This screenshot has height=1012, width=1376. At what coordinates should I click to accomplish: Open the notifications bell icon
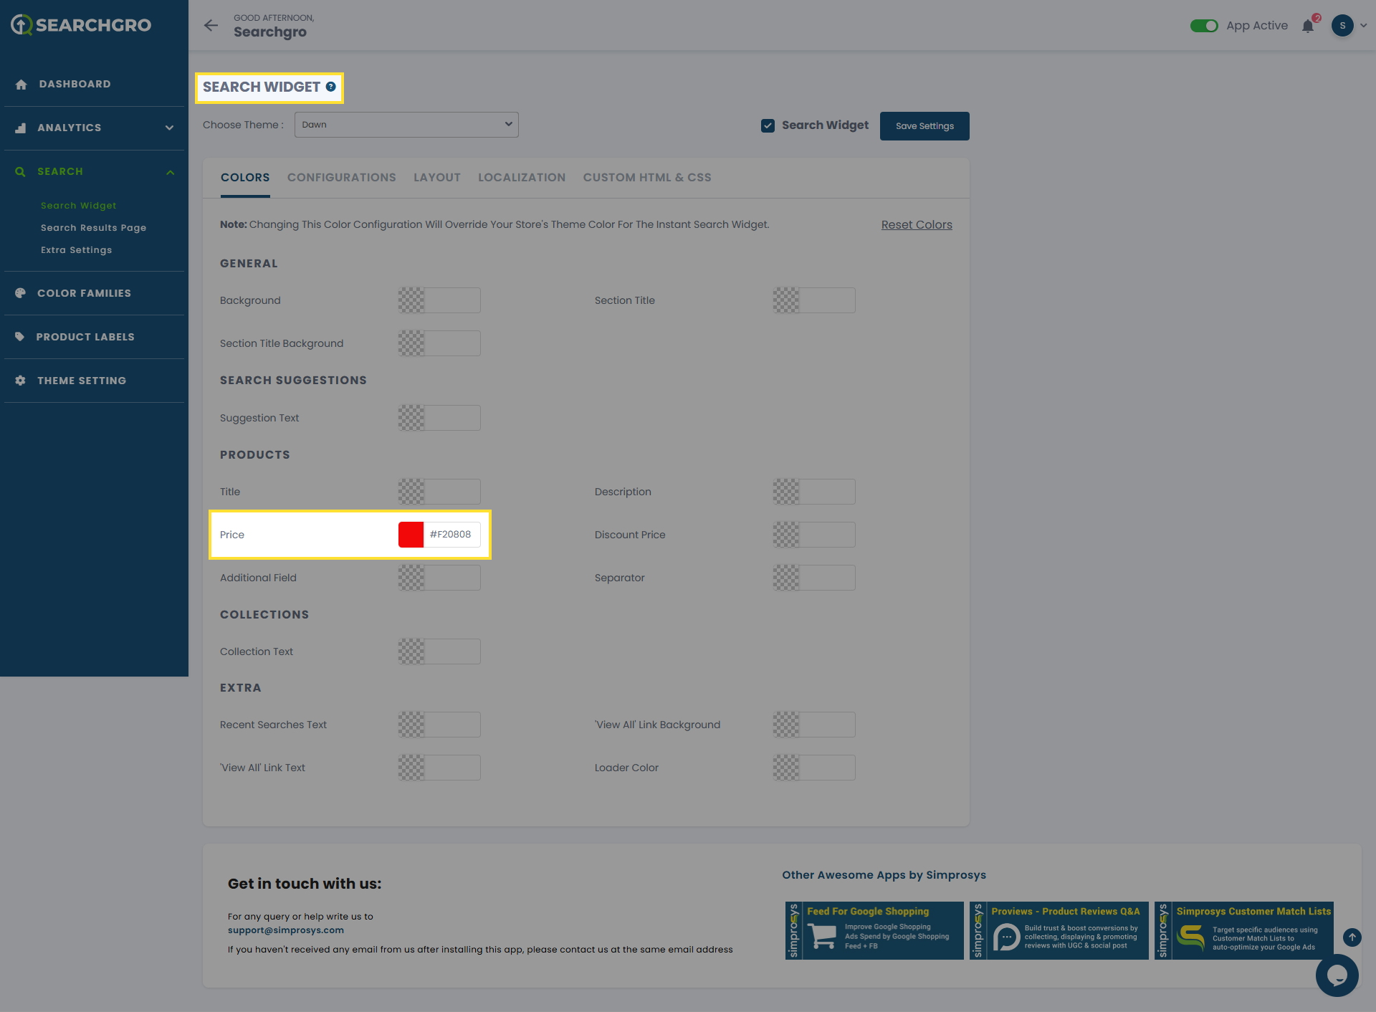[1308, 27]
